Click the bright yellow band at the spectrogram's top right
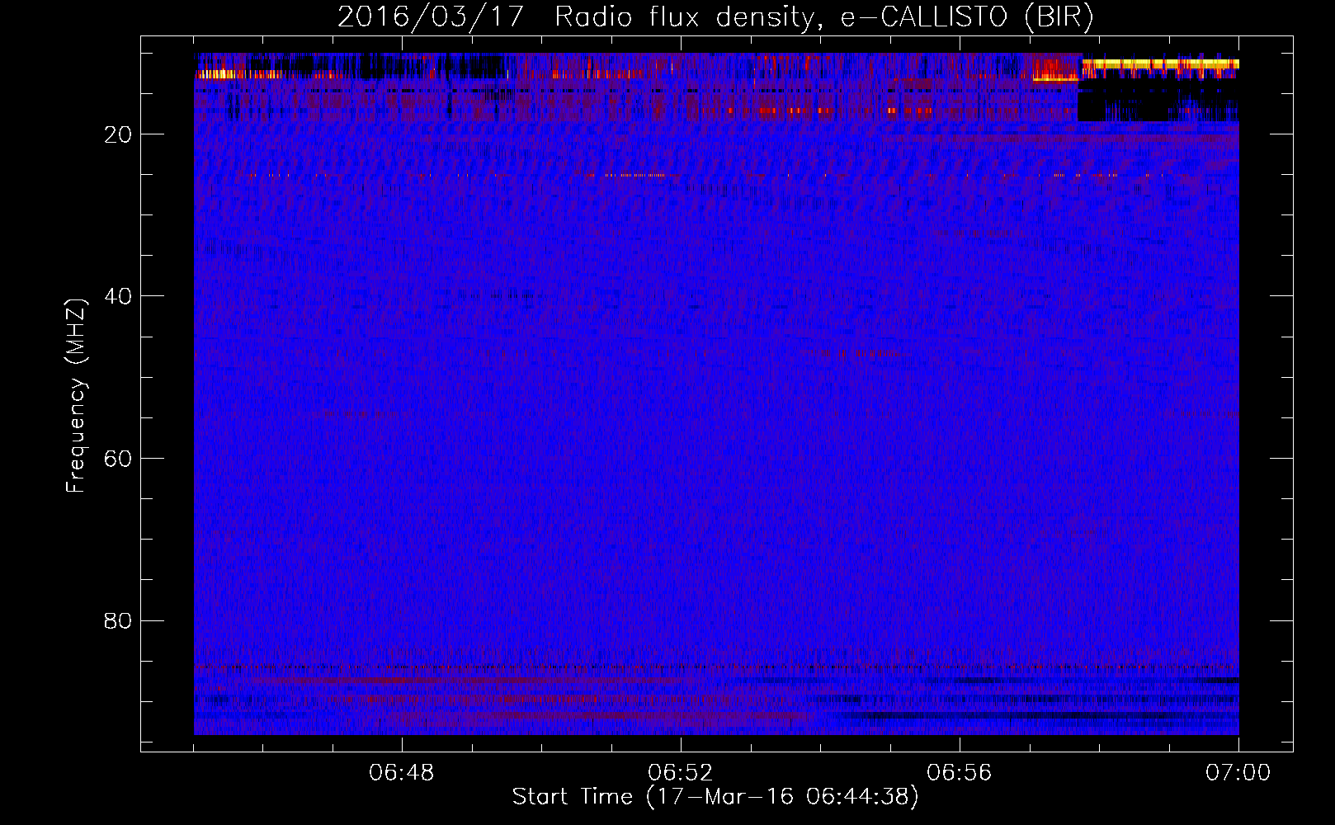Screen dimensions: 1335x825 click(x=1160, y=64)
